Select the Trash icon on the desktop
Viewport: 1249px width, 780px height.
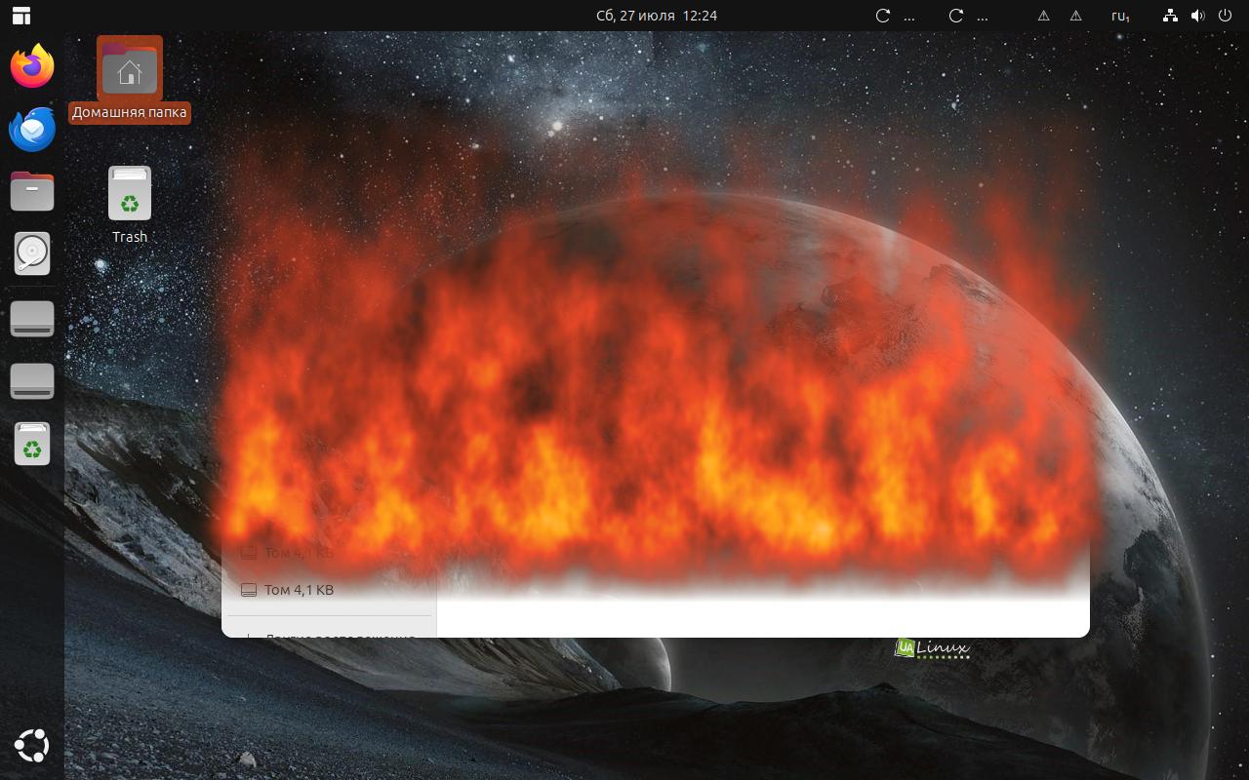(x=130, y=204)
